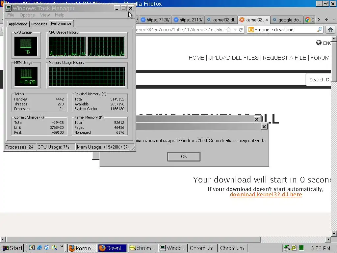Image resolution: width=337 pixels, height=253 pixels.
Task: Click the MEM Usage gauge
Action: click(x=26, y=76)
